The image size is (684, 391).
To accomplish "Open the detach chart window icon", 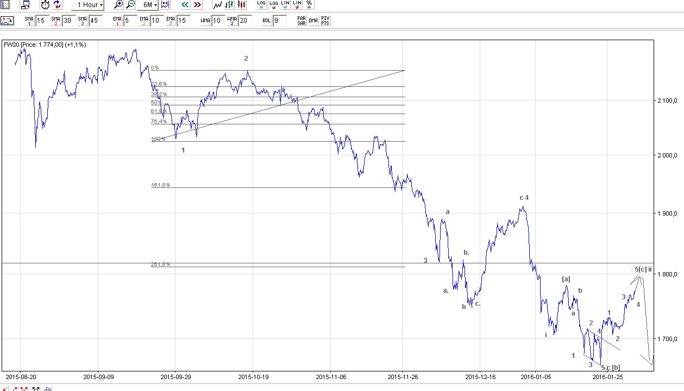I will click(x=25, y=5).
